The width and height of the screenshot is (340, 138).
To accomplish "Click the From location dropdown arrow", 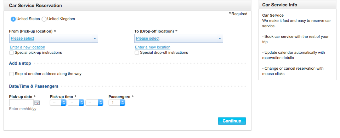I will click(x=95, y=38).
